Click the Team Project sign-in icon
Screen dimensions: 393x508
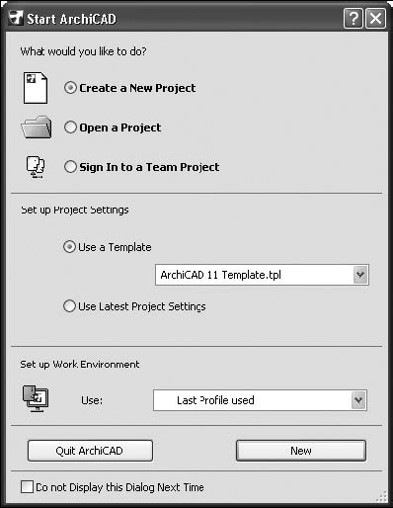coord(36,167)
